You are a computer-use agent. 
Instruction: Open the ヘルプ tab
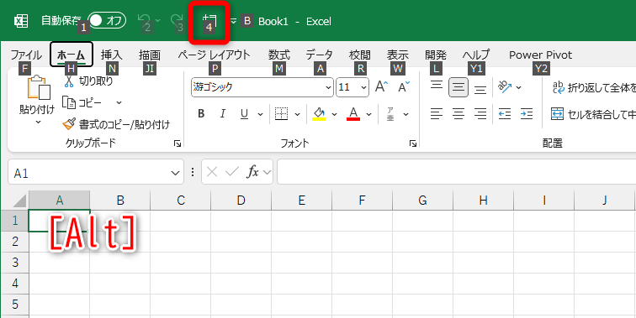click(476, 55)
